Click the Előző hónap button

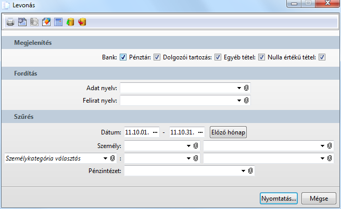tap(228, 132)
